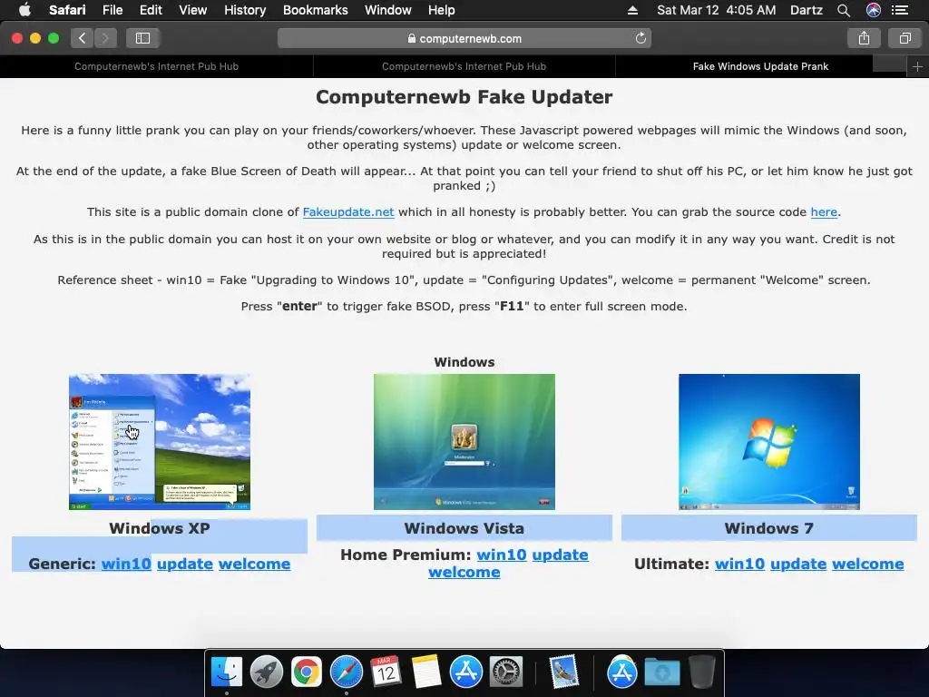The width and height of the screenshot is (929, 697).
Task: Open Notification Center list icon
Action: [x=901, y=10]
